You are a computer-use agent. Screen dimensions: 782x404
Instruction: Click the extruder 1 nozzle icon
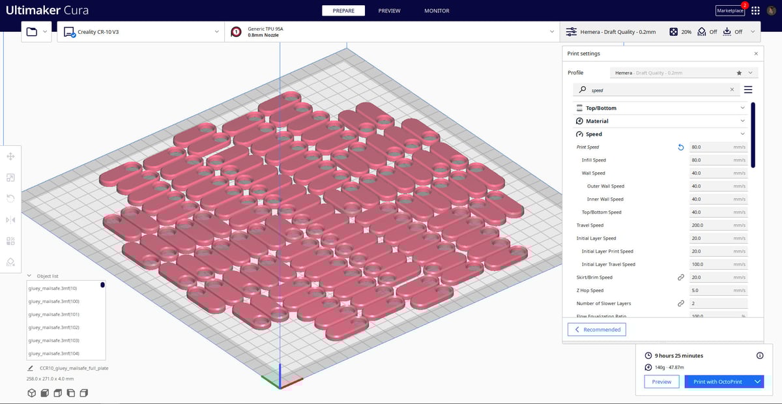237,32
